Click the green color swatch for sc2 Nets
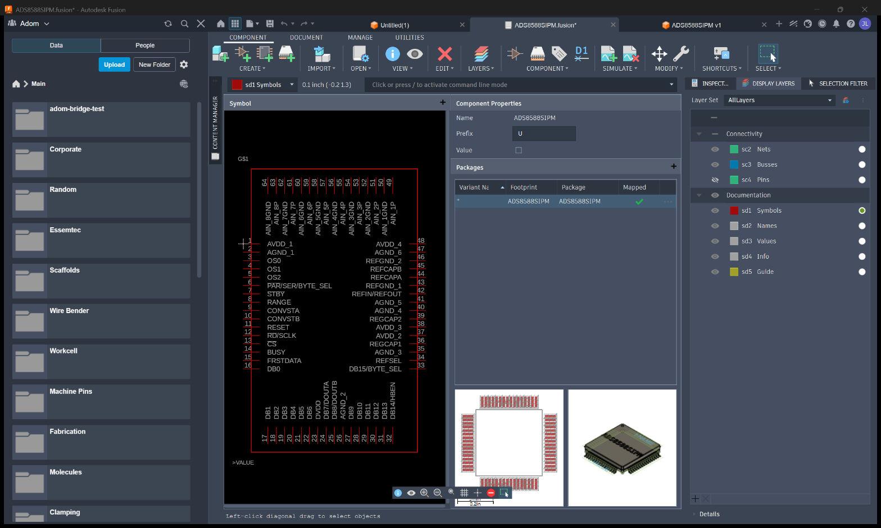 pos(734,149)
